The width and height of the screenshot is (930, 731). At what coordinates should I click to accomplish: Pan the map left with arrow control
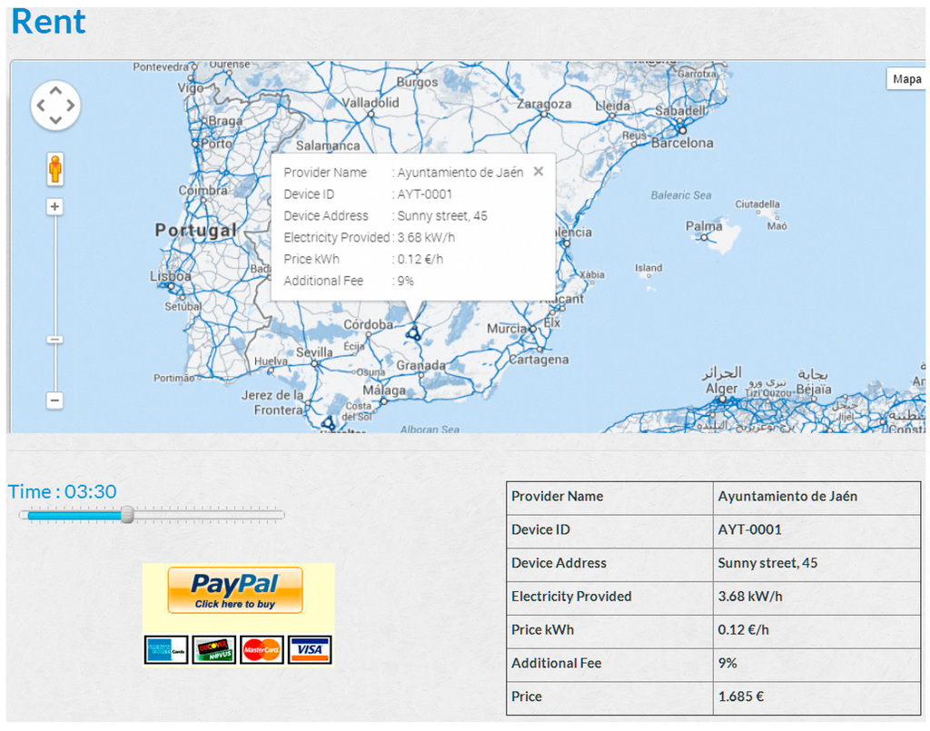click(x=41, y=106)
